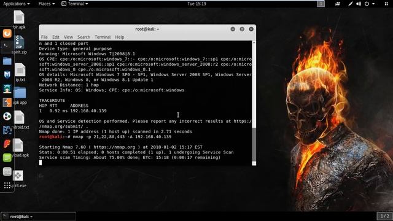Image resolution: width=393 pixels, height=221 pixels.
Task: Click the nmap -p 21,22,80,443 command line
Action: point(105,137)
